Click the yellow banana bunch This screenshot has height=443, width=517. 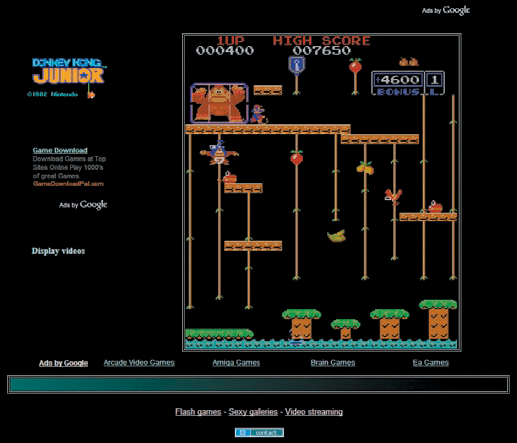point(336,235)
